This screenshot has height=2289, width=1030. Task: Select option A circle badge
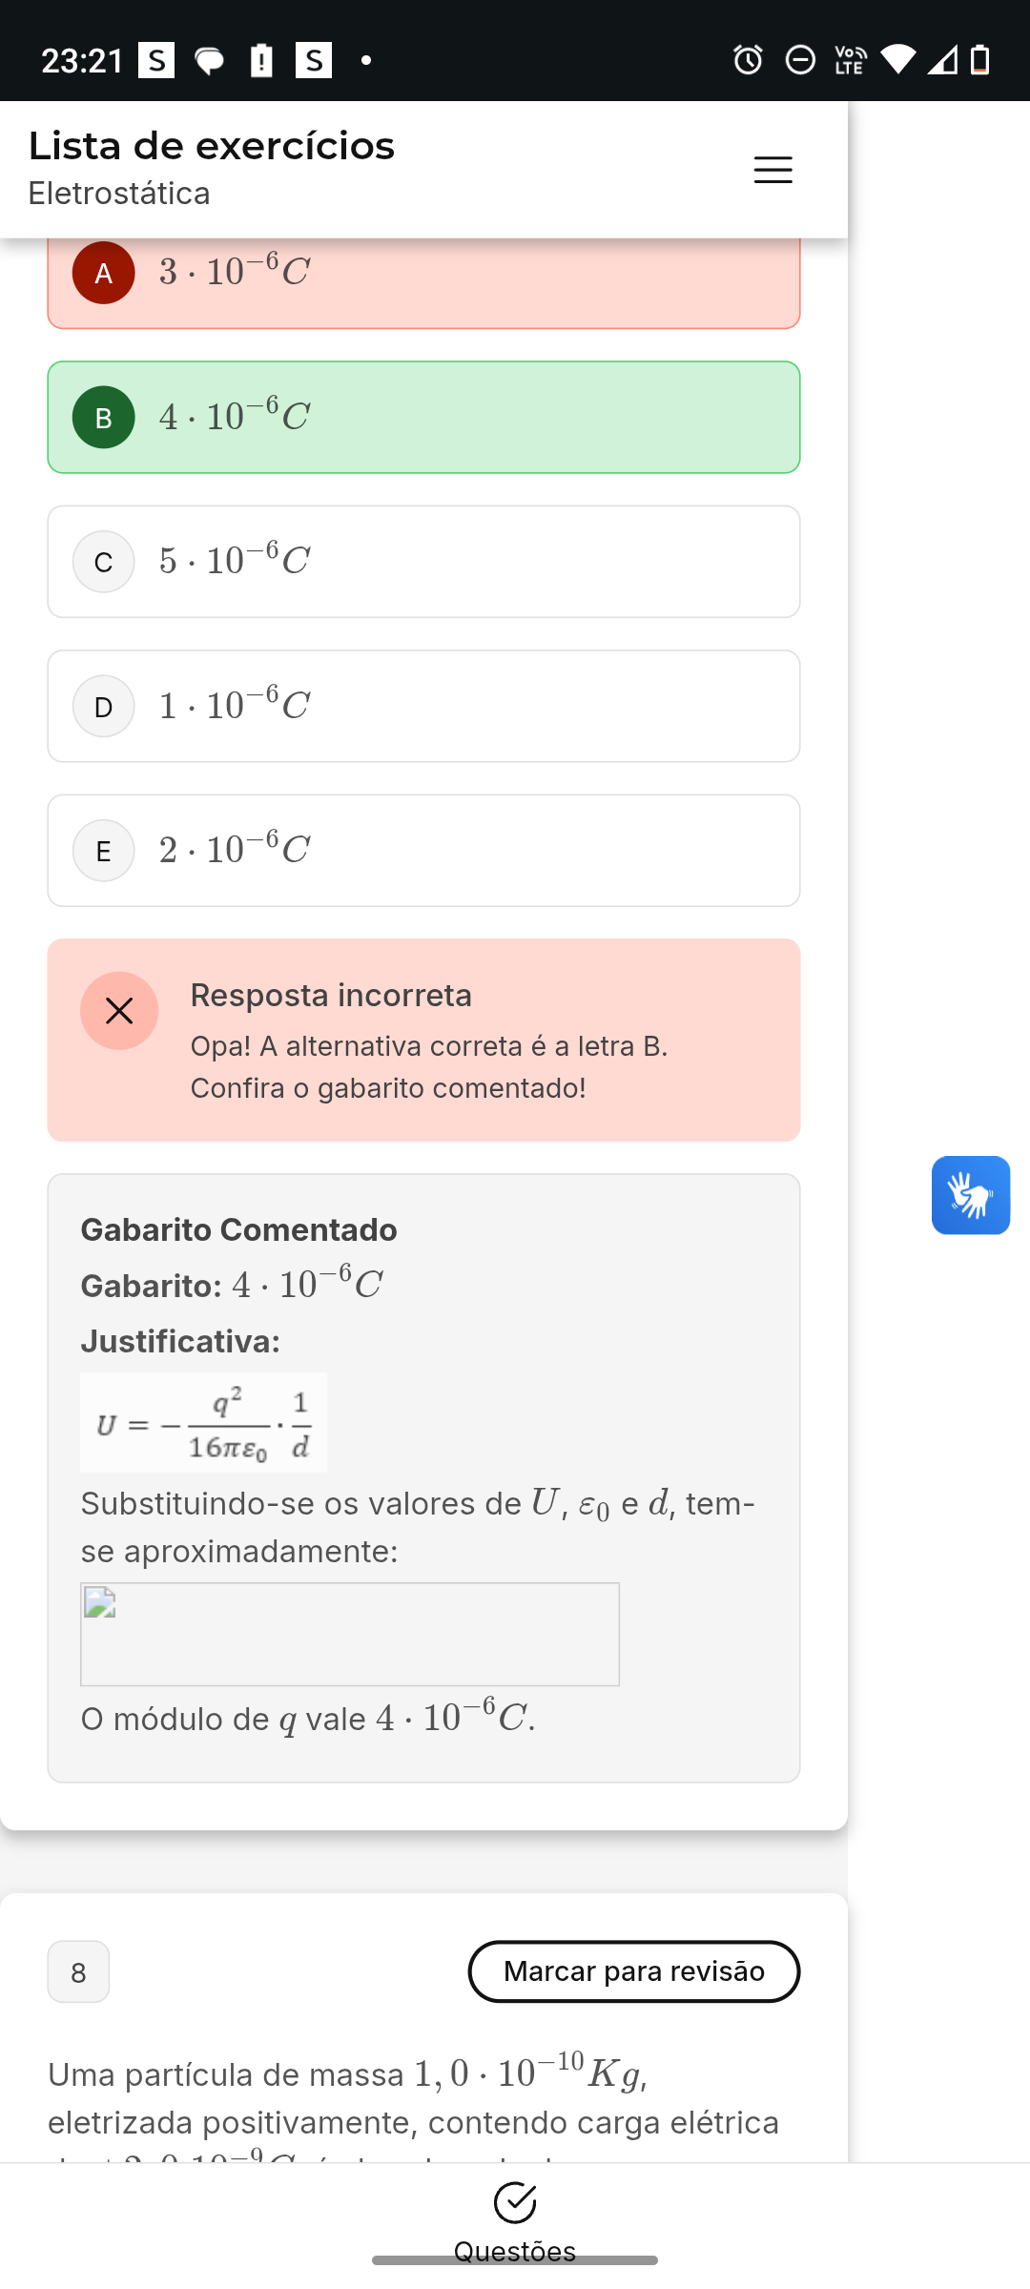click(x=103, y=273)
